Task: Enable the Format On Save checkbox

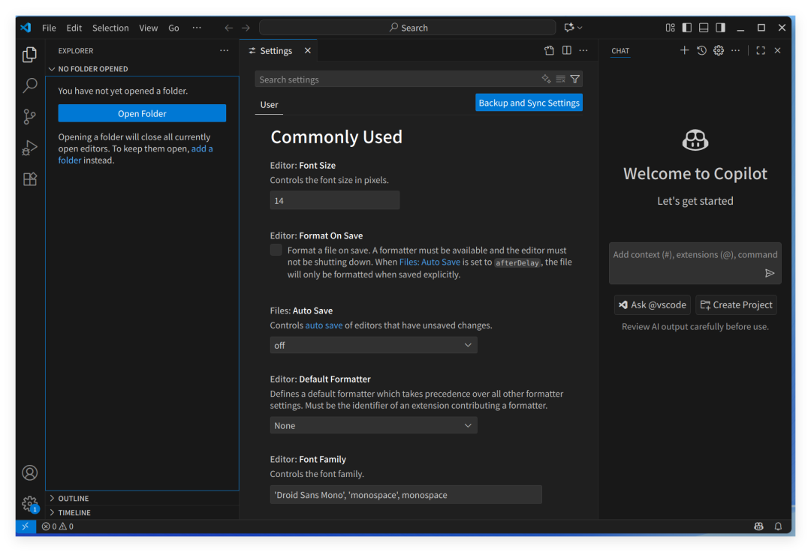Action: [276, 250]
